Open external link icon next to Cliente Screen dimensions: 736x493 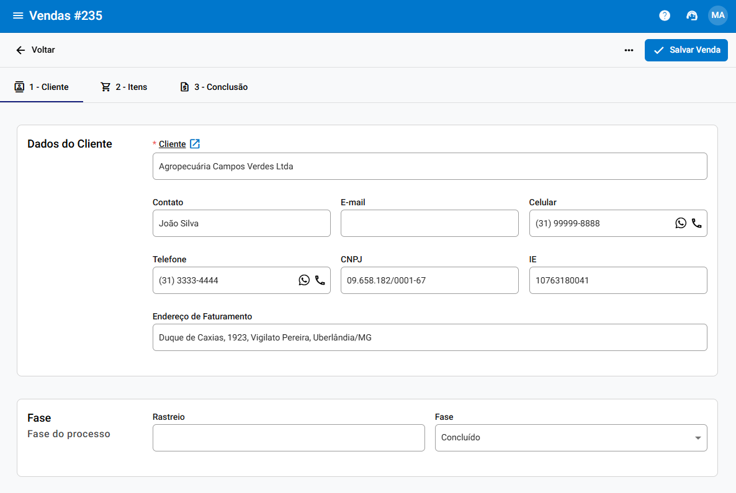pyautogui.click(x=195, y=144)
